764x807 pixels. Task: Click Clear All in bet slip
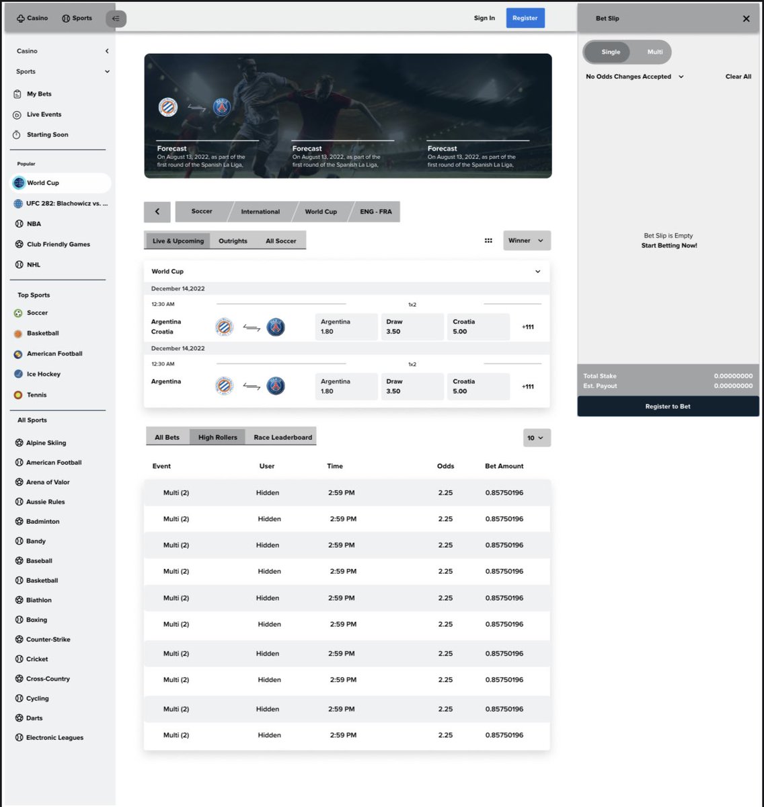[738, 77]
